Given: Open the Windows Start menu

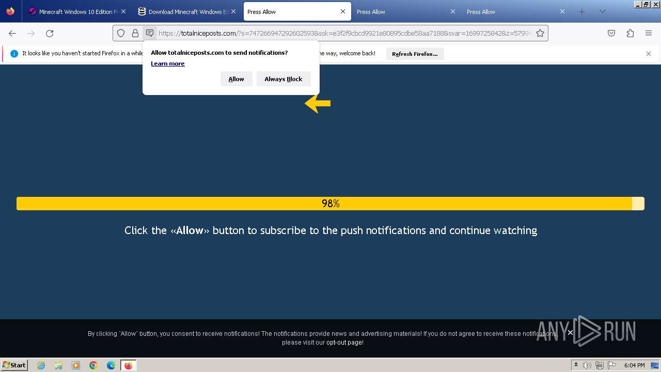Looking at the screenshot, I should (x=14, y=365).
